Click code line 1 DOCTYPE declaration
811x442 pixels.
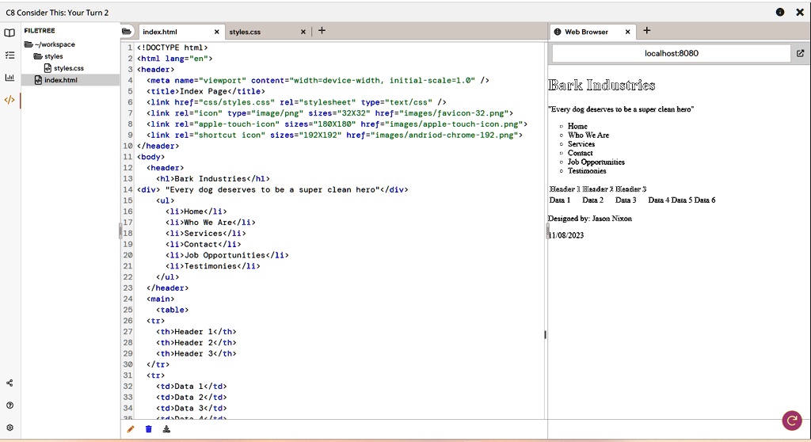click(172, 48)
